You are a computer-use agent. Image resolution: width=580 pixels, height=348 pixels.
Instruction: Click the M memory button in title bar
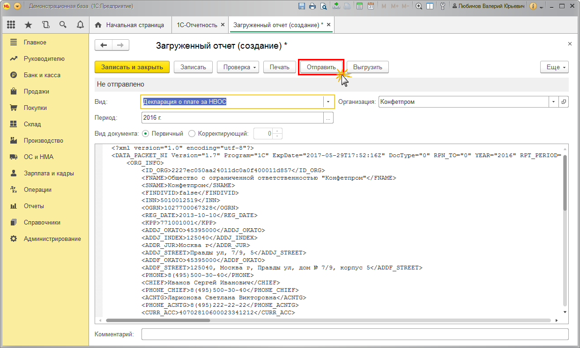[x=384, y=7]
